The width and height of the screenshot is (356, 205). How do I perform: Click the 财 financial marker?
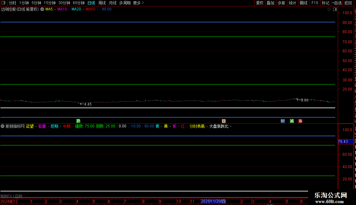(283, 121)
